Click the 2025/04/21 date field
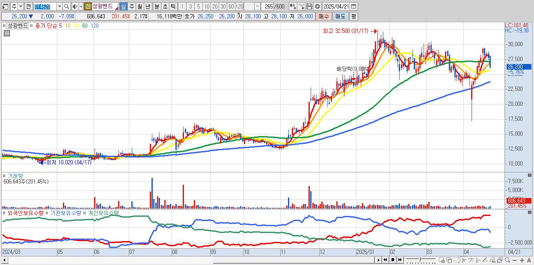Viewport: 534px width, 265px height. coord(336,6)
